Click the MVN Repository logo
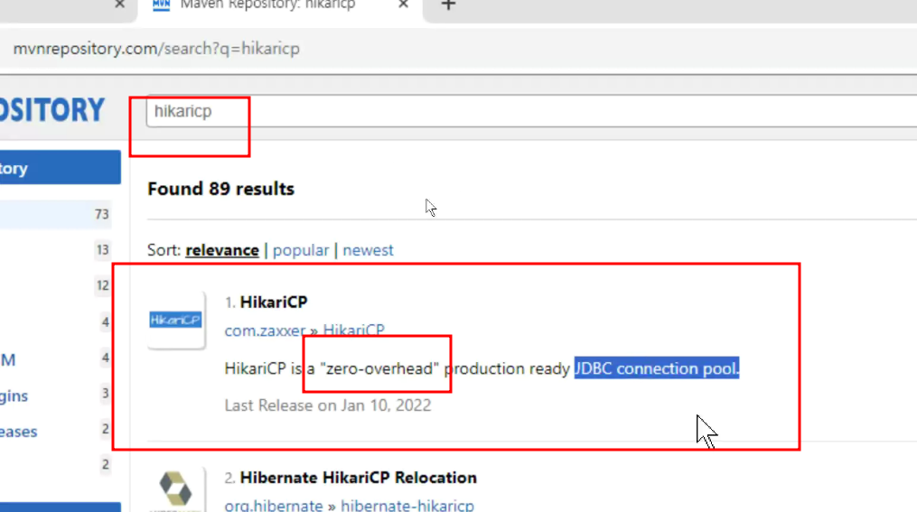This screenshot has width=917, height=512. 52,110
